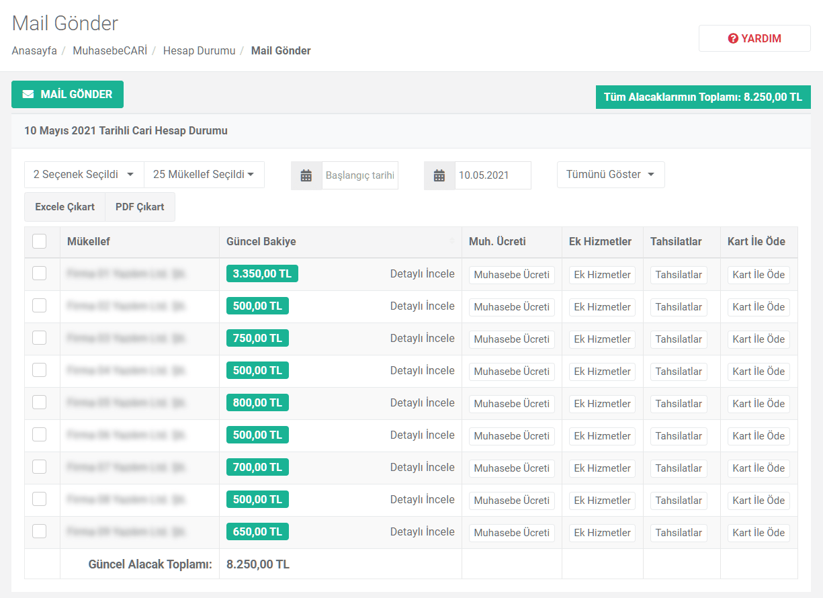Image resolution: width=823 pixels, height=598 pixels.
Task: Export table with Excele Çıkart
Action: click(64, 207)
